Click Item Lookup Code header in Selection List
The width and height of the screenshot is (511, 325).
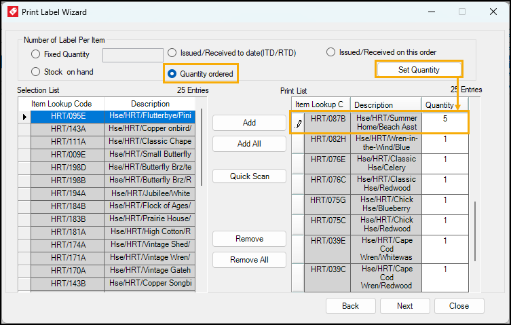[61, 104]
